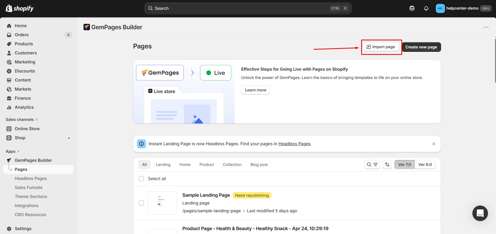
Task: Open the sort options button
Action: pos(387,164)
